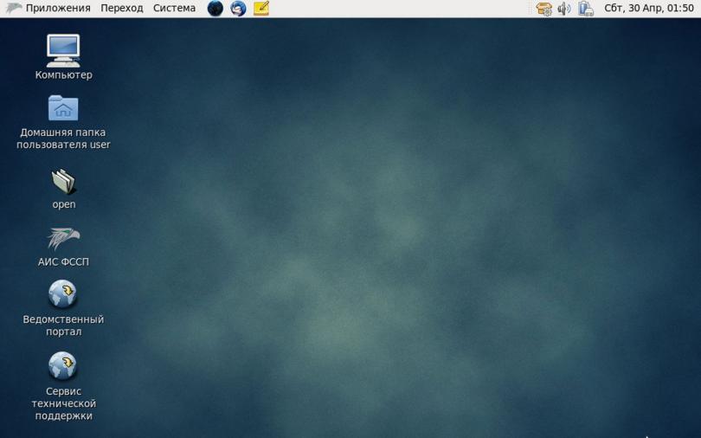Open the Переход menu

121,9
